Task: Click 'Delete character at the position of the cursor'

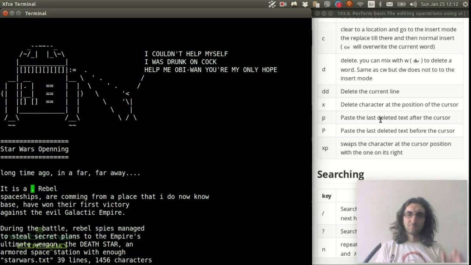Action: pos(399,105)
